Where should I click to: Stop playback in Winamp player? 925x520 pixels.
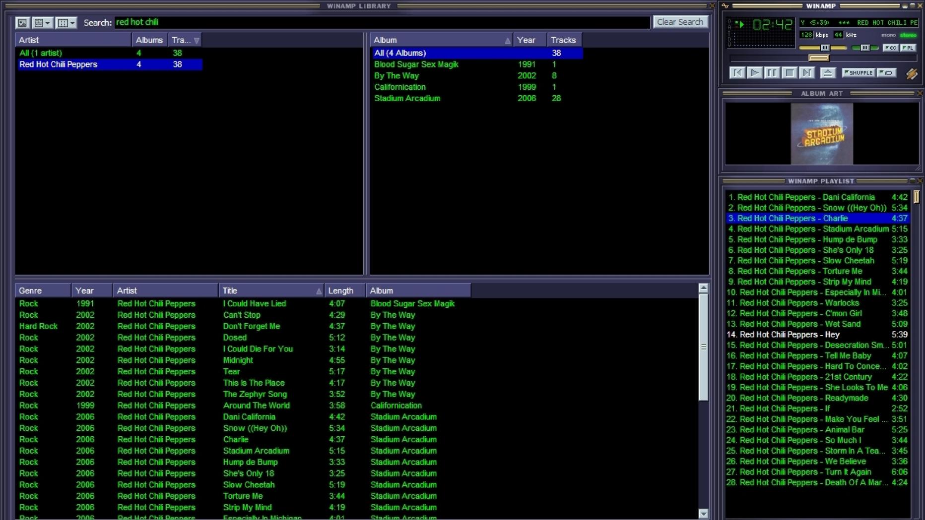(x=790, y=72)
